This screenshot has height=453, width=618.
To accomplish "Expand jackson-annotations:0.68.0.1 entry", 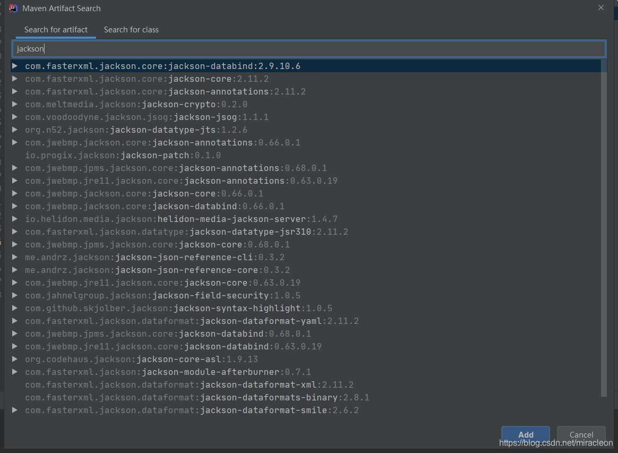I will click(14, 168).
